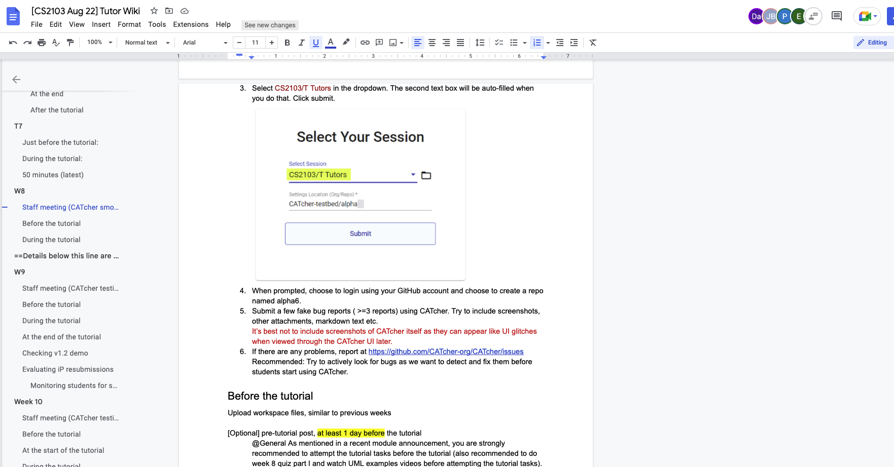Open bulleted list options arrow

[524, 43]
